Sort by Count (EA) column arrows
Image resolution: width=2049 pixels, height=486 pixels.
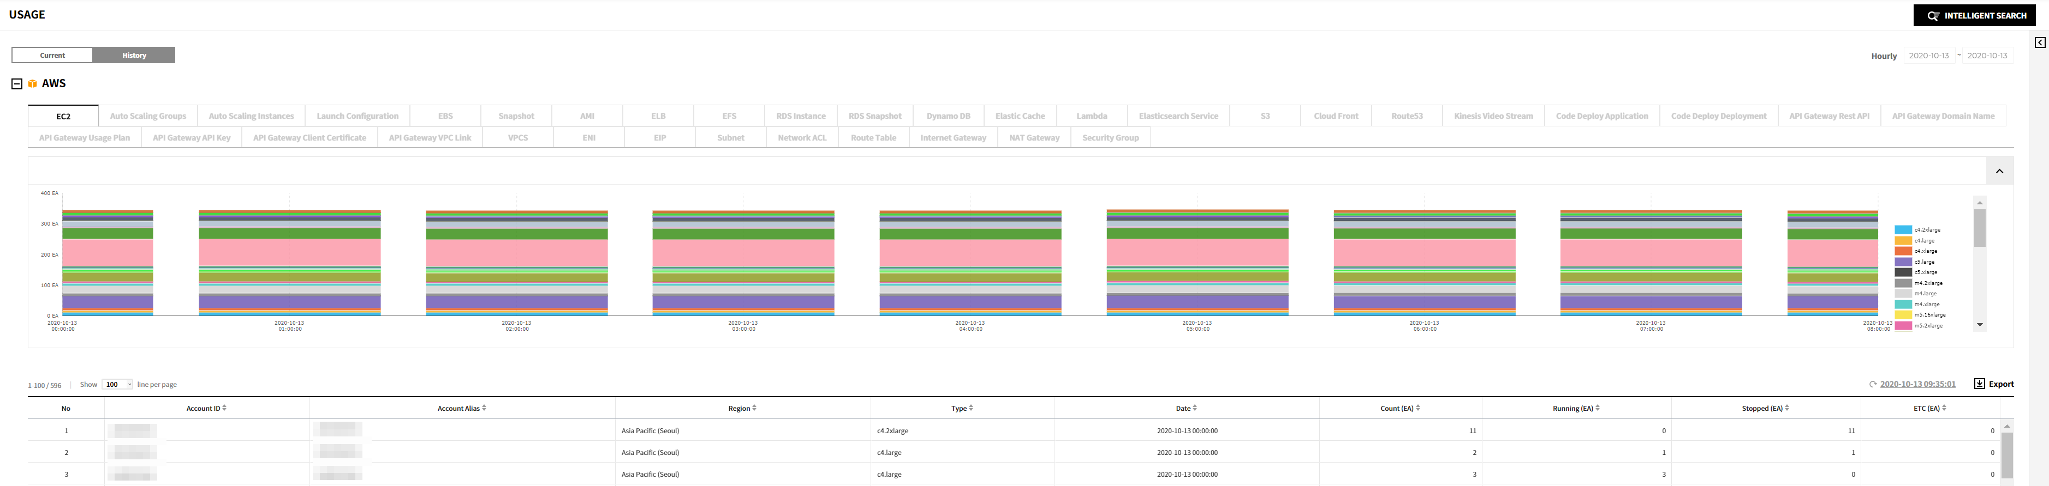tap(1417, 408)
